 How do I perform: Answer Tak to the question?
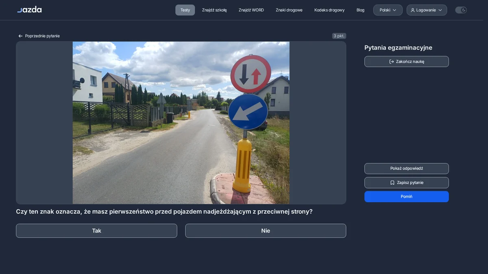click(96, 231)
